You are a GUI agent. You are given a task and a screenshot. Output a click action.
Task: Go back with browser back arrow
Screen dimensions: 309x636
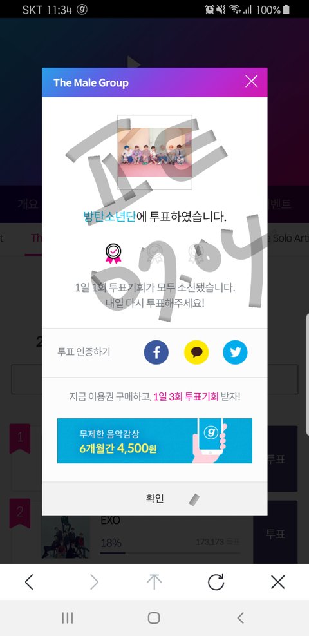click(x=29, y=583)
